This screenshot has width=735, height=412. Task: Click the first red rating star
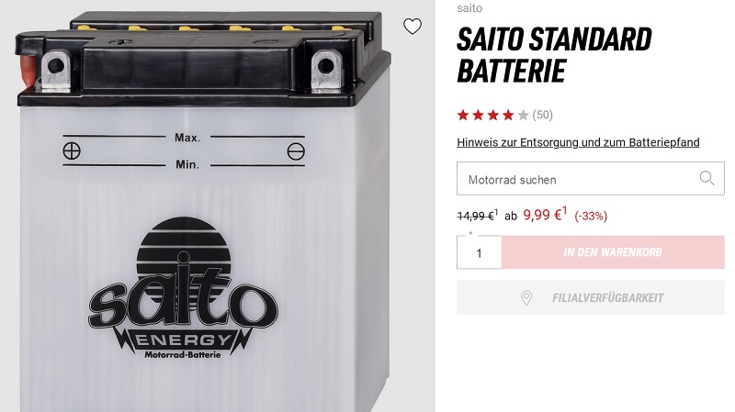coord(463,116)
